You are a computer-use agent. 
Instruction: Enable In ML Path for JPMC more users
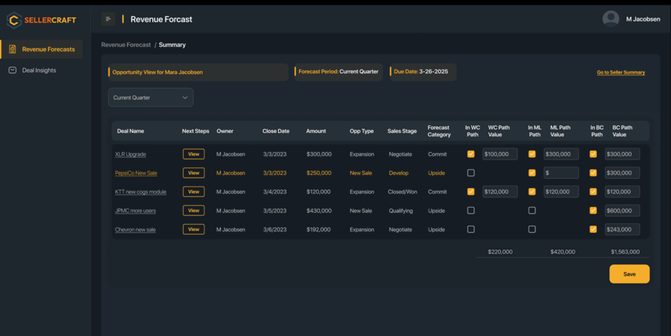coord(532,211)
